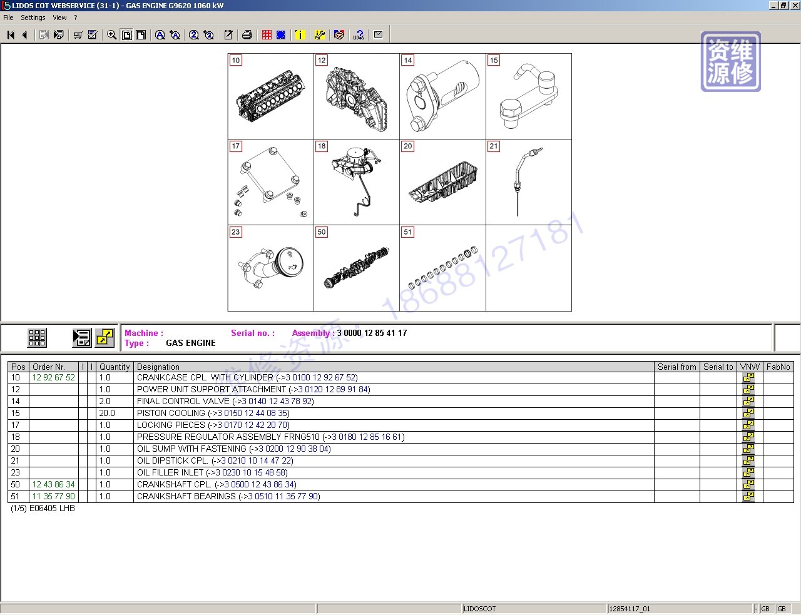Select thumbnail 15 piston cooling
Image resolution: width=801 pixels, height=615 pixels.
click(529, 96)
